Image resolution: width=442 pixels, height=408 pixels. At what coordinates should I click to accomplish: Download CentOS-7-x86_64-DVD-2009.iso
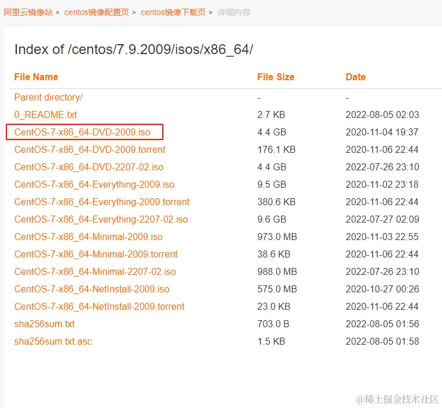82,132
